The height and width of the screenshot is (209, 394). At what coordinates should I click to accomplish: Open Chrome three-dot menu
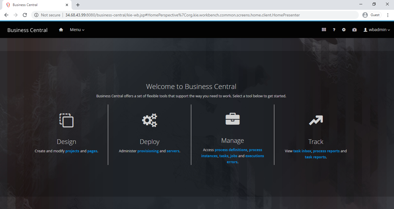pos(388,15)
